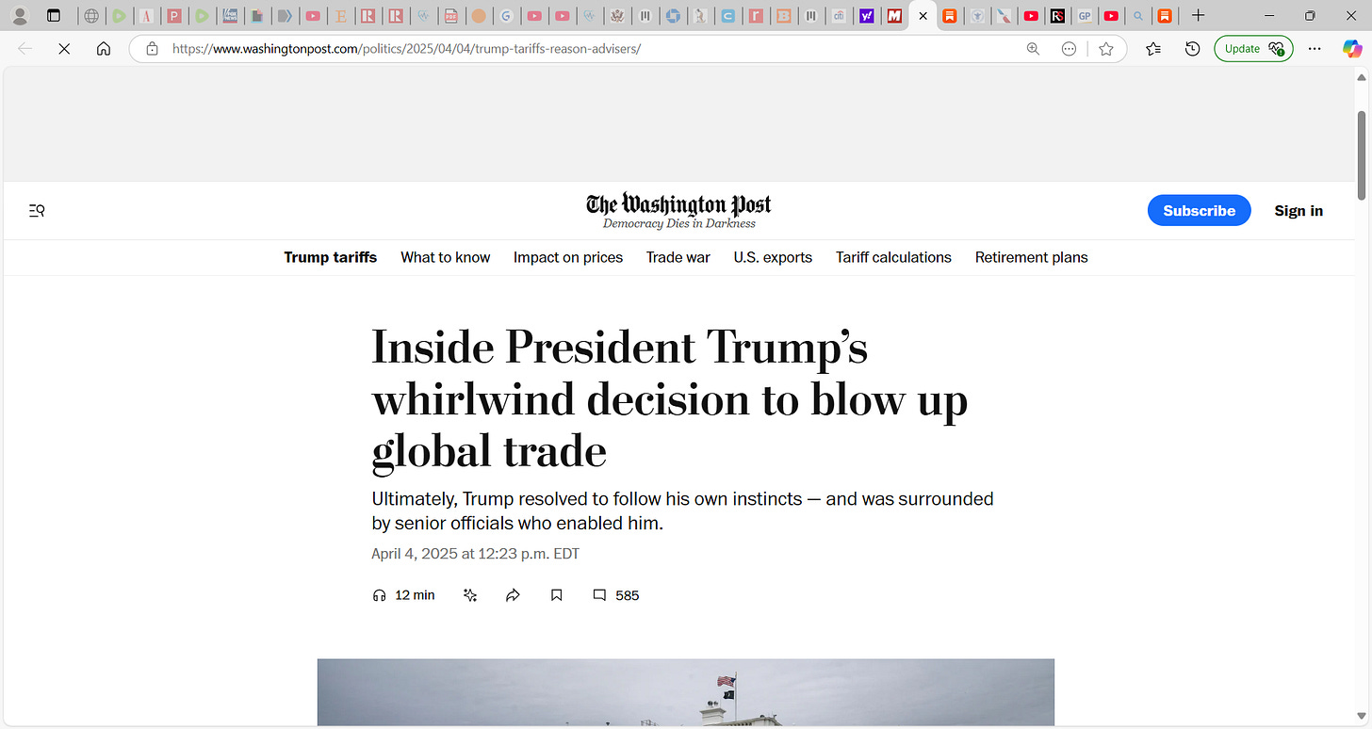Share the article

(x=513, y=595)
